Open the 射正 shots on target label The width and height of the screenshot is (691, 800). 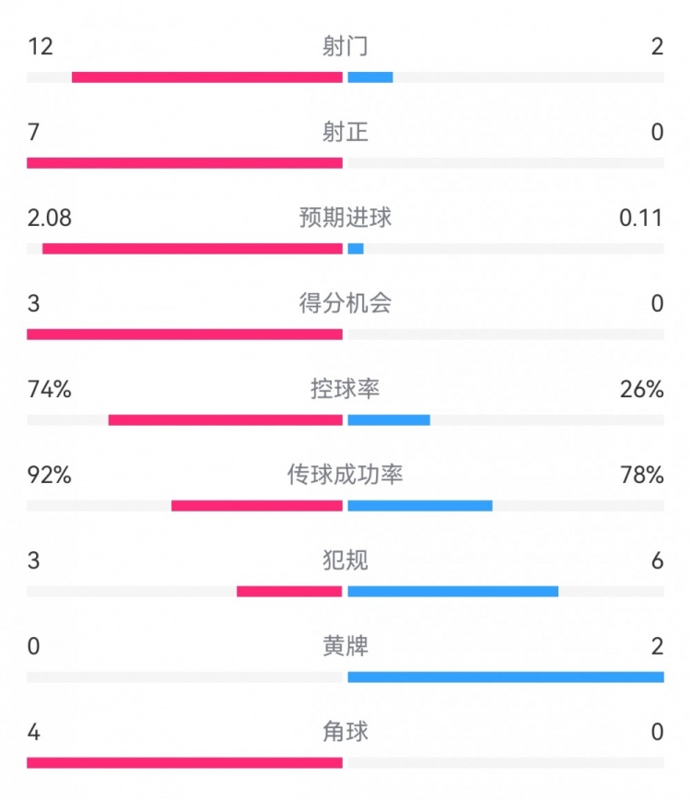pos(345,132)
